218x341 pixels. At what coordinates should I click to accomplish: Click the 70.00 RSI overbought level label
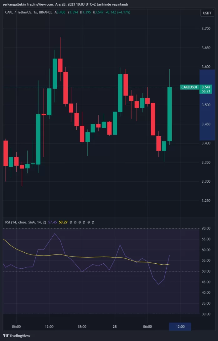tap(205, 228)
